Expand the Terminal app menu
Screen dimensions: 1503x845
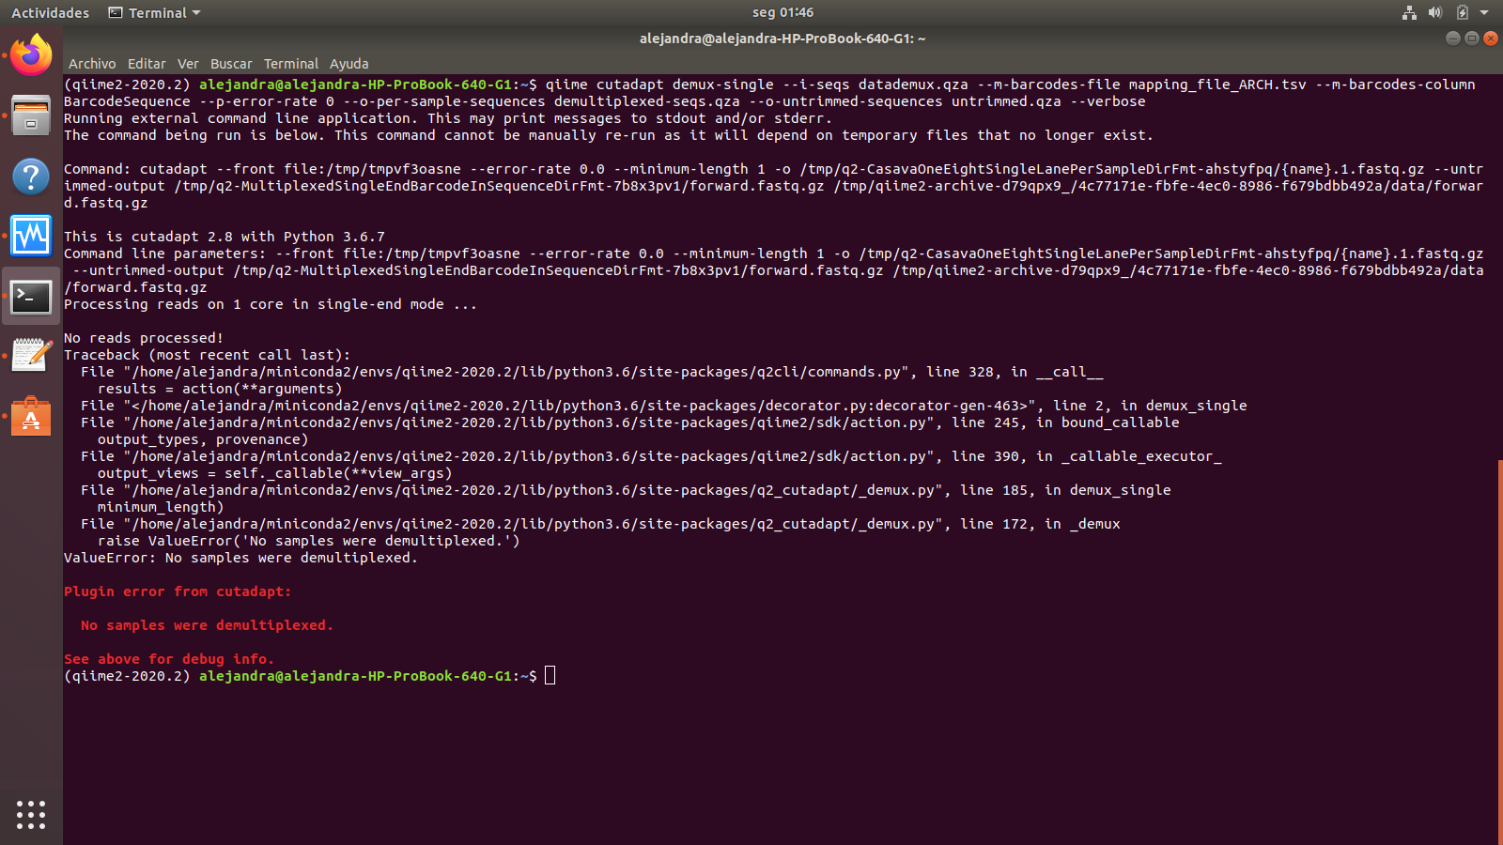(155, 13)
